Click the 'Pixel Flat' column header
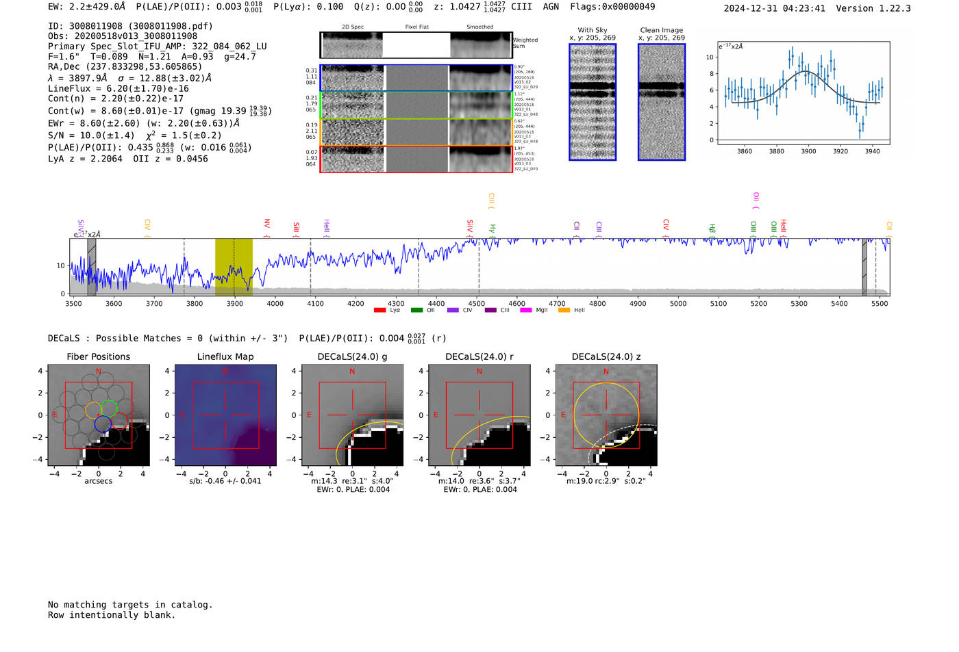This screenshot has width=959, height=652. (x=416, y=27)
